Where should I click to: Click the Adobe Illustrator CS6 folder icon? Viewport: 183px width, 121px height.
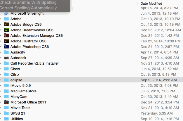pos(6,41)
